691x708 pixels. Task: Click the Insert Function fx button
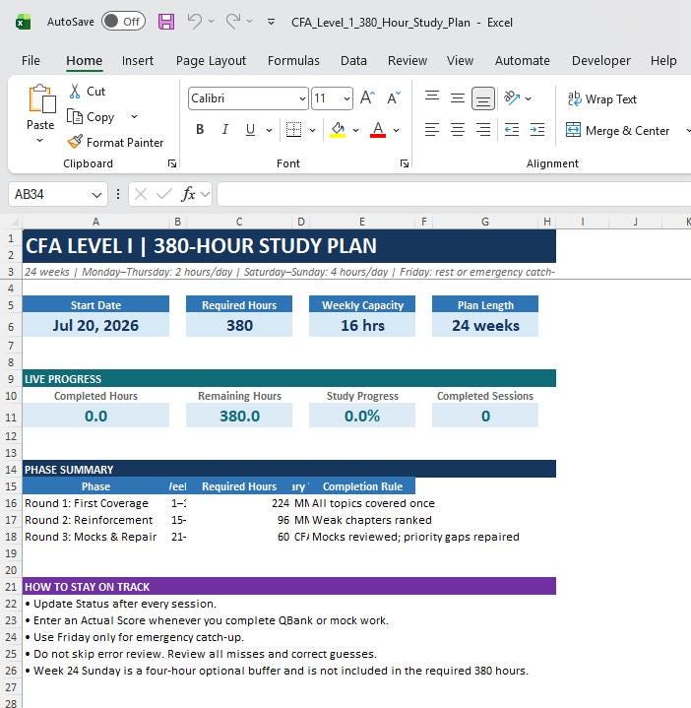(188, 194)
